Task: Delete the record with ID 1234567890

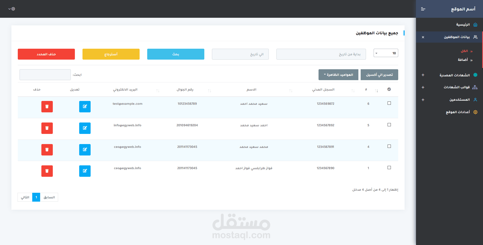Action: (47, 171)
